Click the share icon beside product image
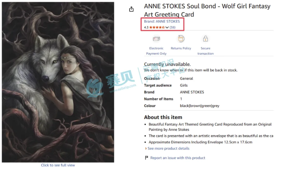The height and width of the screenshot is (172, 282). [x=131, y=9]
